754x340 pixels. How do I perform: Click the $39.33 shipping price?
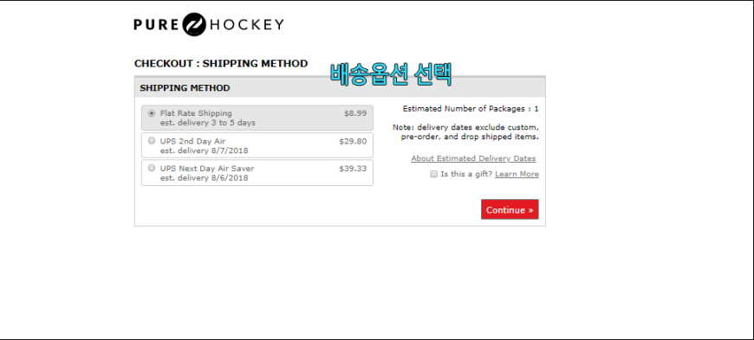point(353,169)
